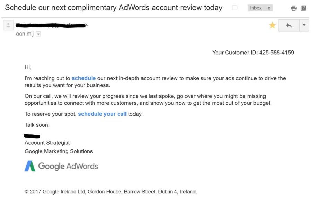
Task: Click the 'aan mij' recipient text
Action: tap(25, 34)
